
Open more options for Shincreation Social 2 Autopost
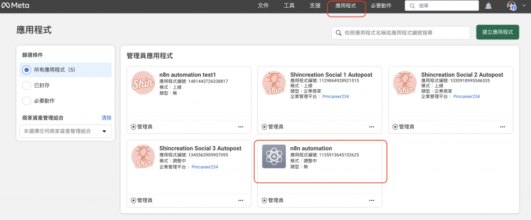(x=502, y=127)
